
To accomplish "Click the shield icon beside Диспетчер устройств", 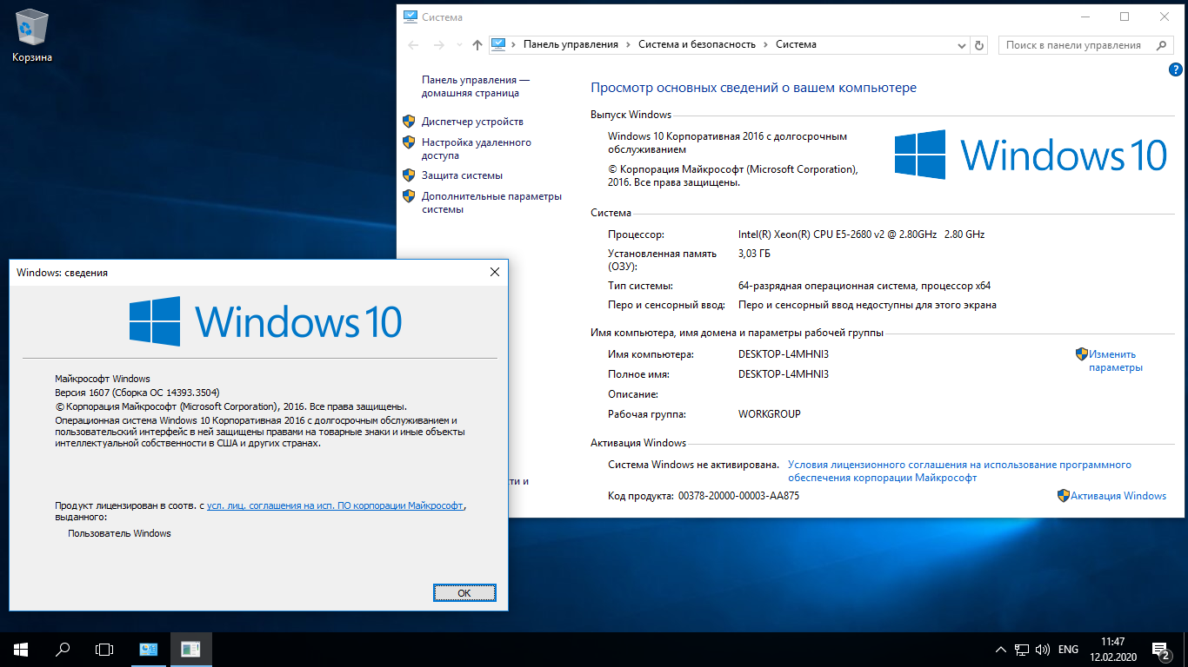I will pos(409,121).
